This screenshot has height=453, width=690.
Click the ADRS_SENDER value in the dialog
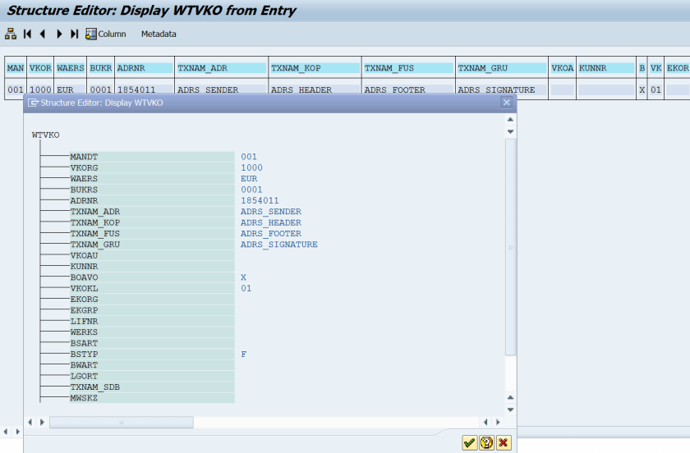click(x=270, y=212)
